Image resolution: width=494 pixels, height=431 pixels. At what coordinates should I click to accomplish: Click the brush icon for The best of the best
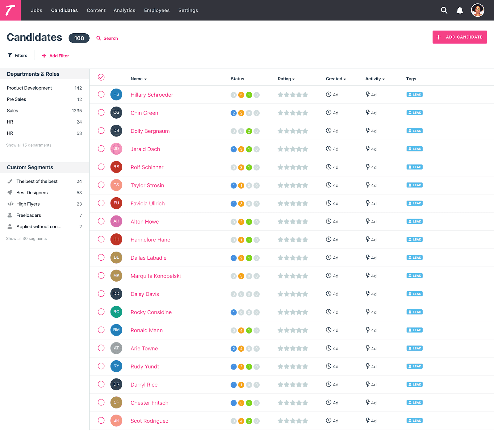(10, 181)
